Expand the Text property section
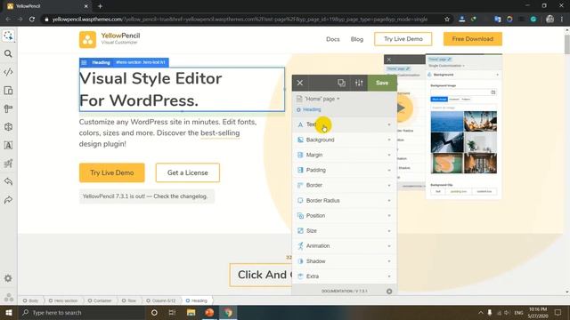 (x=345, y=124)
